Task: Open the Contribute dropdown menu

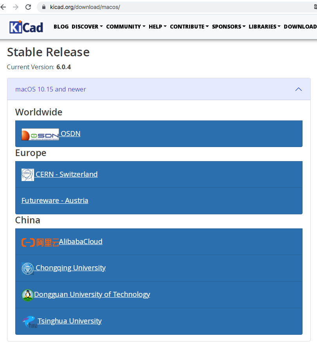Action: (x=189, y=27)
